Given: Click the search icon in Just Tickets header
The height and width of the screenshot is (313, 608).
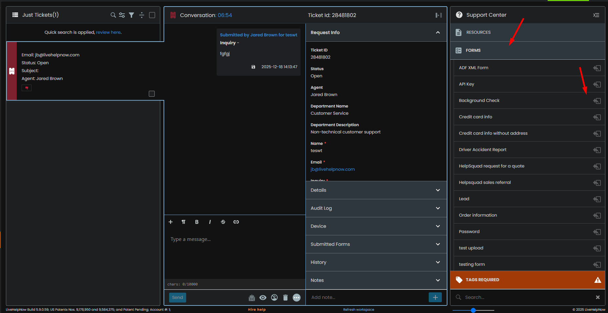Looking at the screenshot, I should [x=113, y=15].
